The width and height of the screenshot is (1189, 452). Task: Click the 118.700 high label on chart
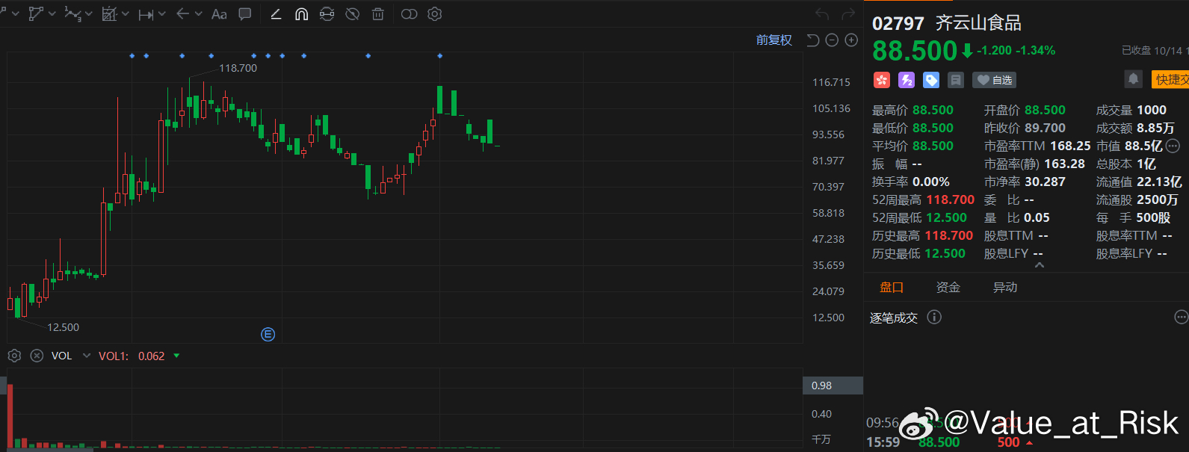[238, 68]
